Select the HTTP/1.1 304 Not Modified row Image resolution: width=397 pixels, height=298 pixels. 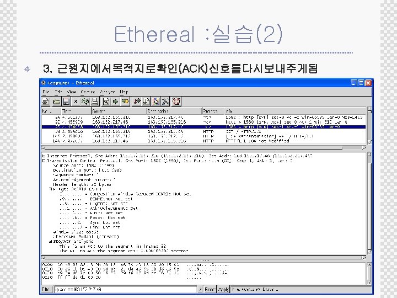[203, 141]
